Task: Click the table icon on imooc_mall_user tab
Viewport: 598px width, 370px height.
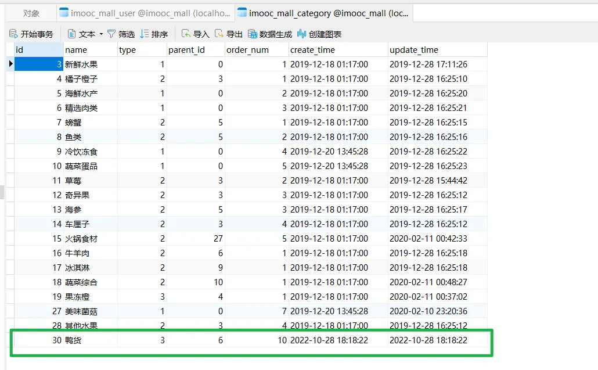Action: (x=64, y=13)
